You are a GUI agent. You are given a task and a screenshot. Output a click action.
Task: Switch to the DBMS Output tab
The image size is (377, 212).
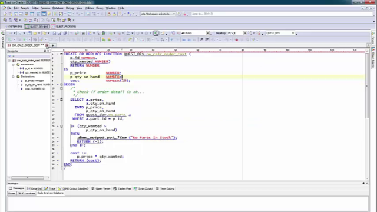point(73,188)
